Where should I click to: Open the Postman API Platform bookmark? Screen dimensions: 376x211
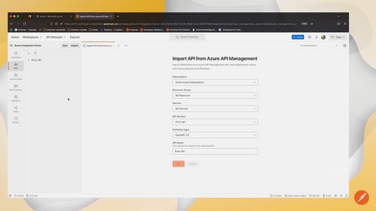(178, 30)
